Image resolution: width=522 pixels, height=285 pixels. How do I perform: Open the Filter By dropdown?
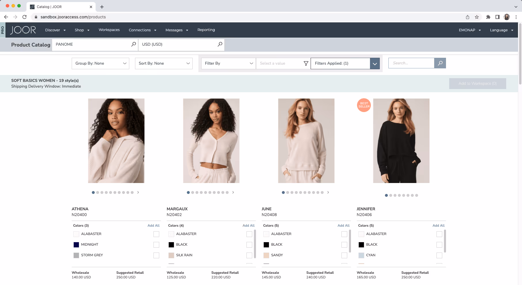229,63
